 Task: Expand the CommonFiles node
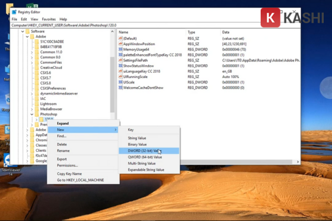click(32, 62)
